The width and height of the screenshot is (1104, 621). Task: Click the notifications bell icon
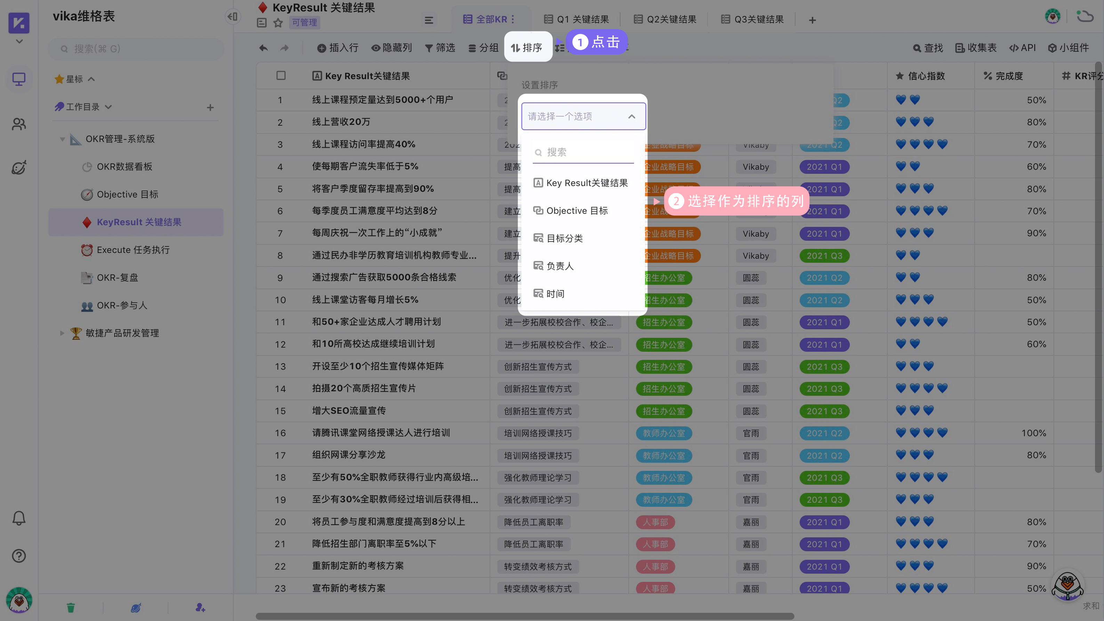point(19,518)
